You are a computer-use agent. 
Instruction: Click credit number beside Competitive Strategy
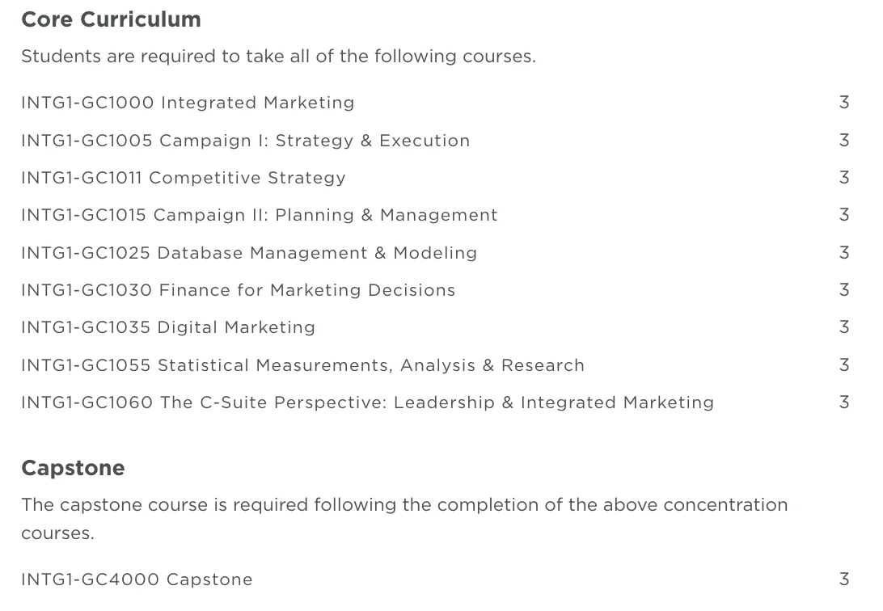point(844,178)
